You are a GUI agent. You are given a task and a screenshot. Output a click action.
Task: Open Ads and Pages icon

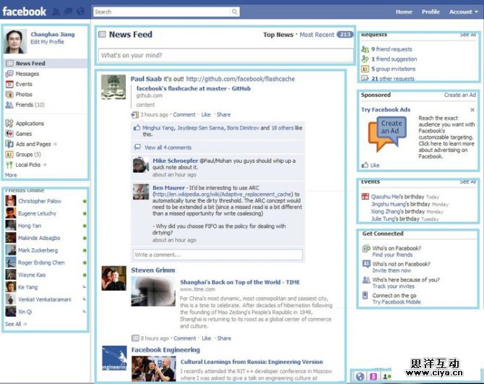click(x=9, y=144)
